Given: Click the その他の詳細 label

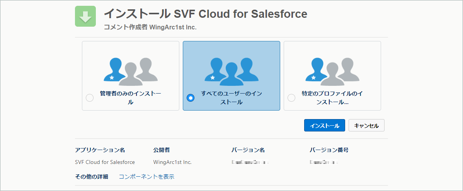Looking at the screenshot, I should (92, 177).
